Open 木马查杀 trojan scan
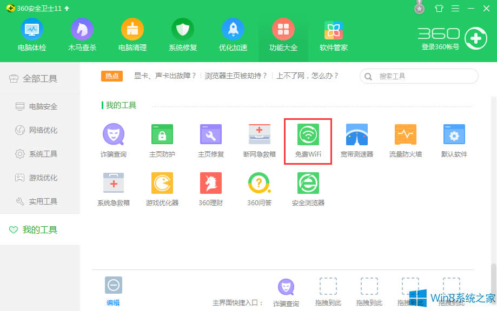Screen dimensions: 497x311 [x=82, y=35]
